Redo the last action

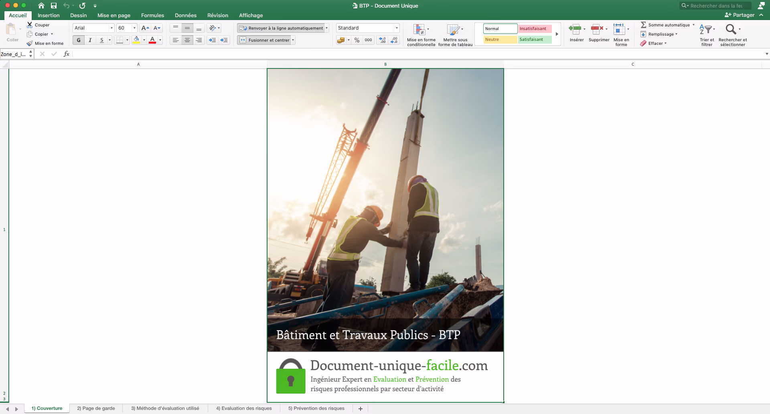82,6
